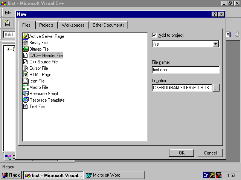Viewport: 241px width, 180px height.
Task: Click the C++ Source File icon
Action: click(x=26, y=61)
